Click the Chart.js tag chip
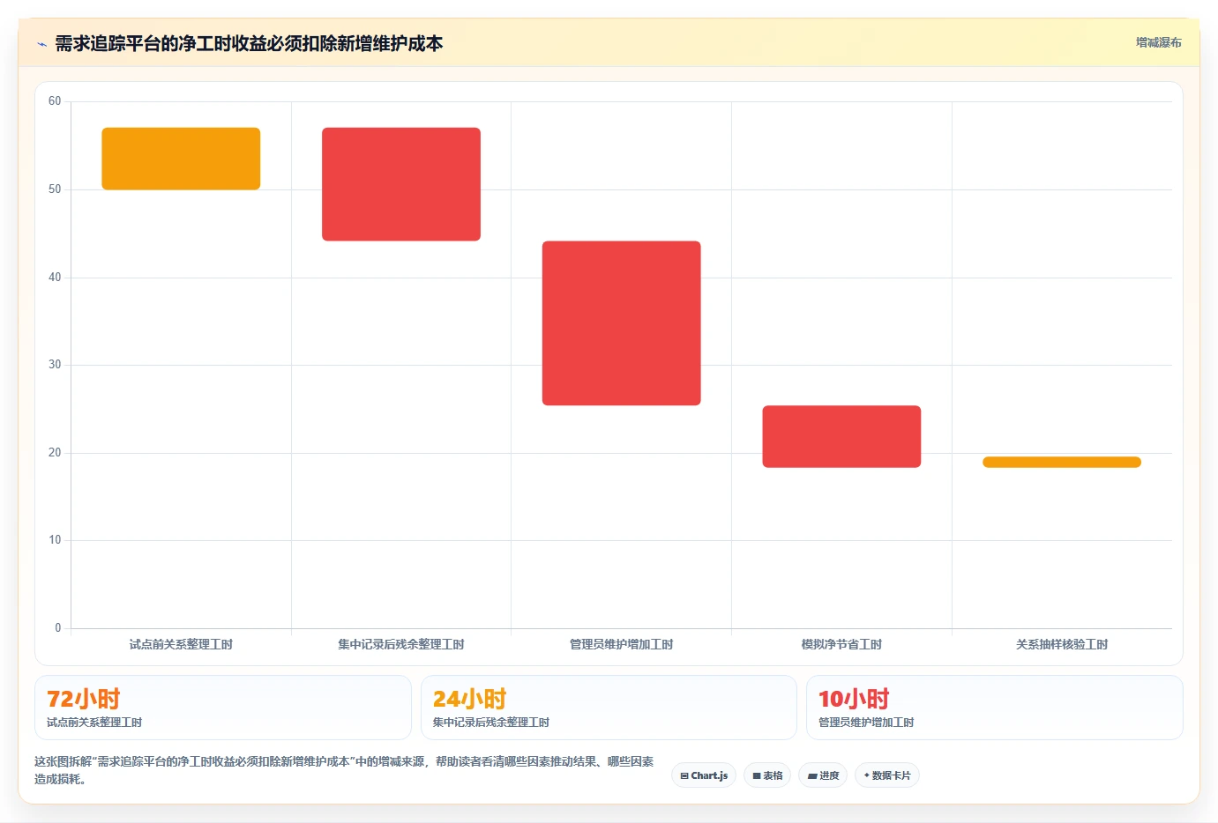The height and width of the screenshot is (823, 1218). (704, 775)
